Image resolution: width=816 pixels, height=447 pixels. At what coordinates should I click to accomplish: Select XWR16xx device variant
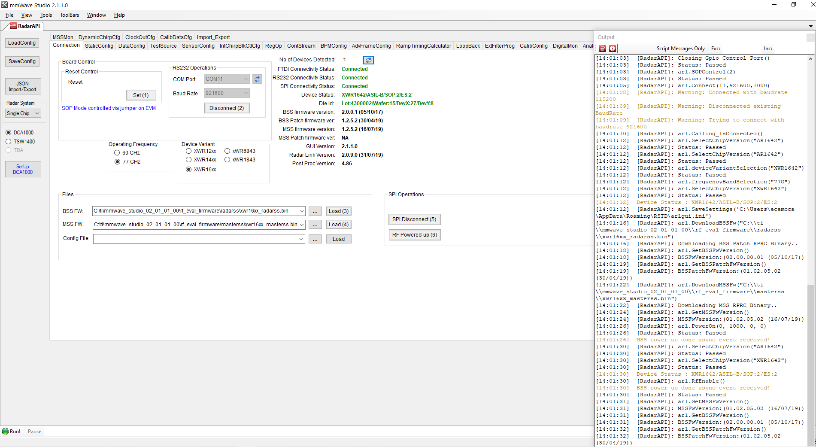coord(188,170)
